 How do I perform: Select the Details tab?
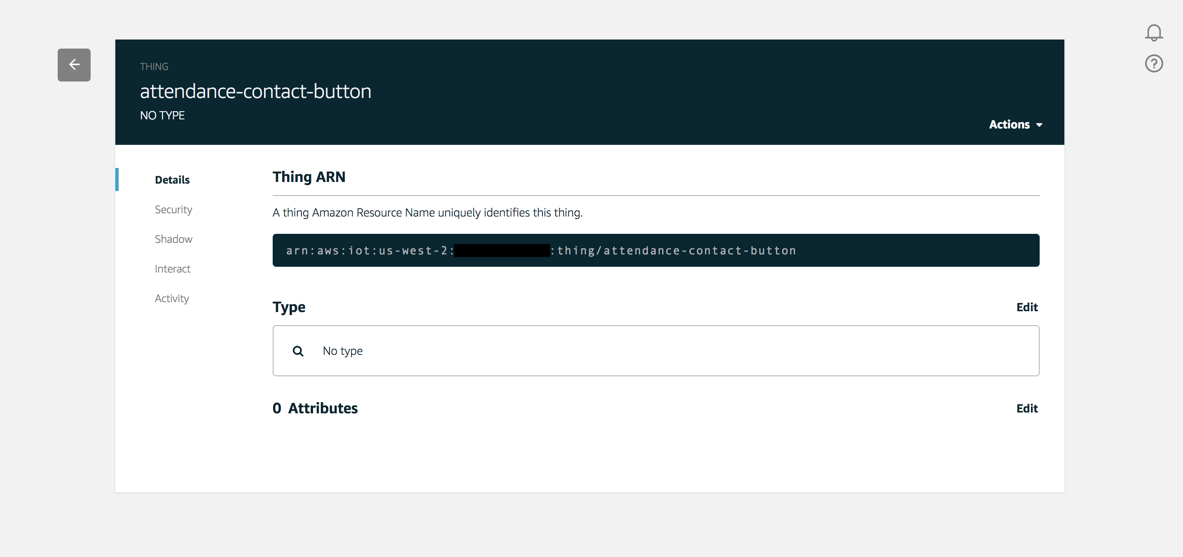click(172, 179)
